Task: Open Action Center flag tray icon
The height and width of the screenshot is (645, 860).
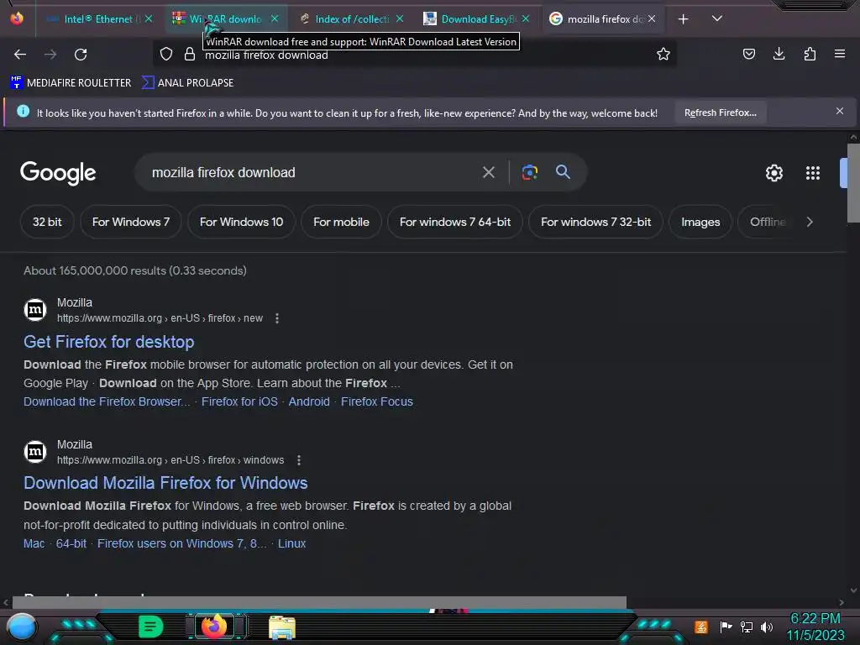Action: coord(726,627)
